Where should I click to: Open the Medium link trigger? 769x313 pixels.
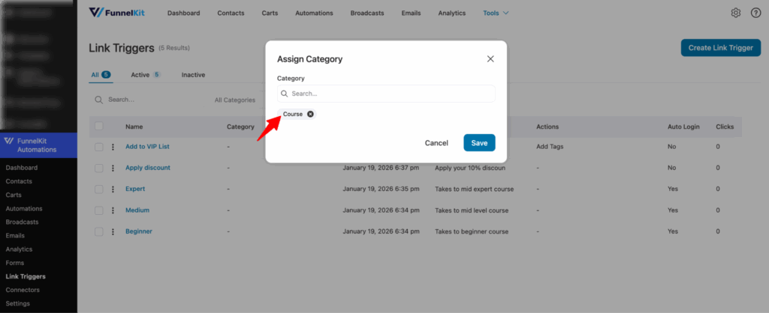point(137,210)
